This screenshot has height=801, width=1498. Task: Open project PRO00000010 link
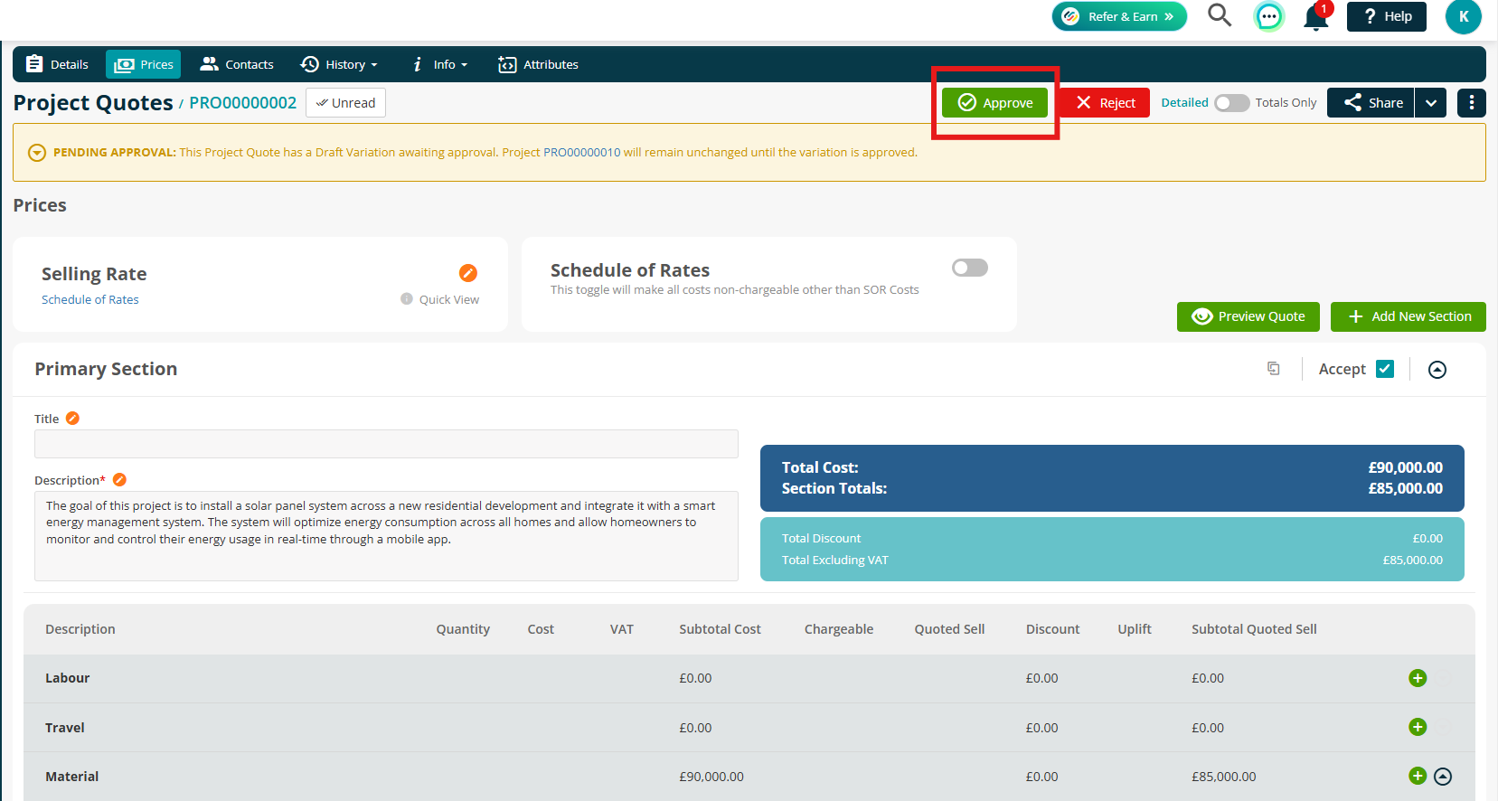(x=582, y=153)
